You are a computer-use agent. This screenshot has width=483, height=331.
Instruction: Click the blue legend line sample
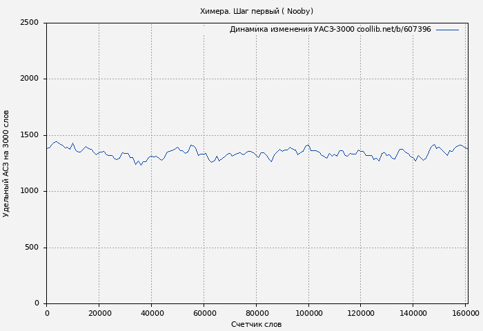[x=447, y=30]
